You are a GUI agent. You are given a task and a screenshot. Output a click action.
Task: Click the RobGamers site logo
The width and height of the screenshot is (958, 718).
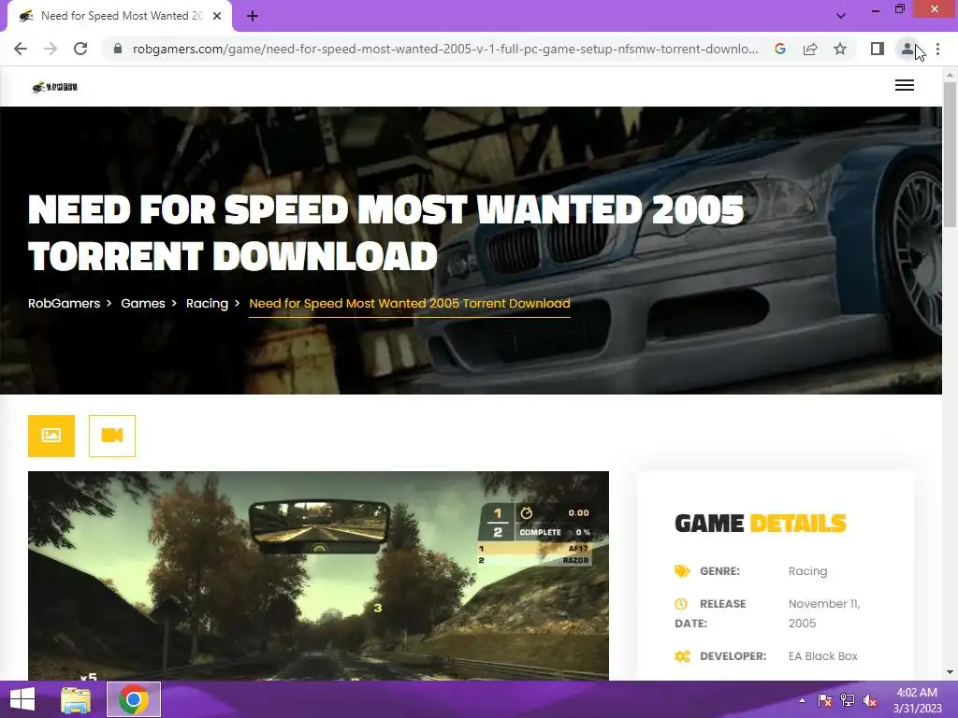point(54,87)
